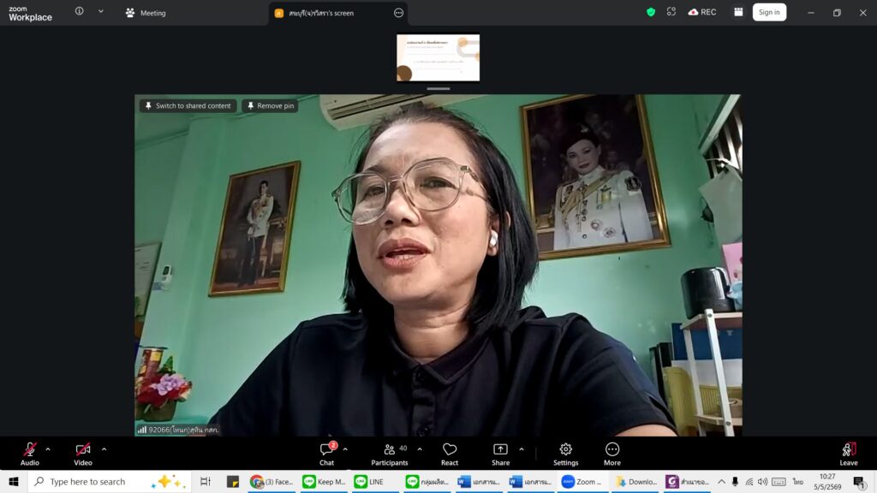The height and width of the screenshot is (493, 877).
Task: Open LINE from the Windows taskbar
Action: tap(370, 481)
